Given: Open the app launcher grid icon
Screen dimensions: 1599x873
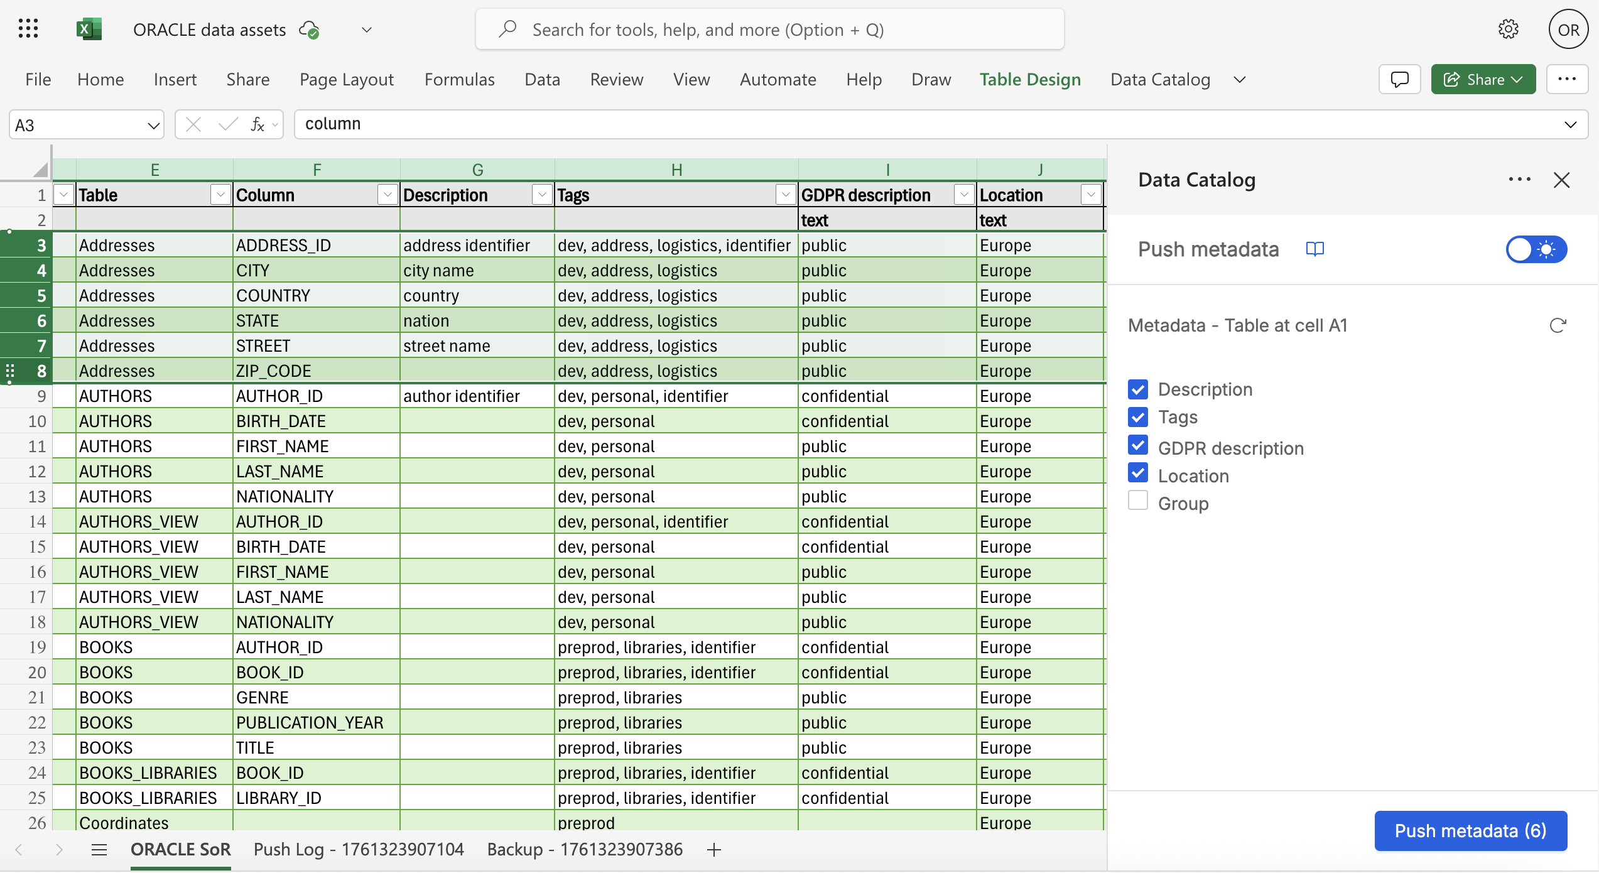Looking at the screenshot, I should [28, 29].
